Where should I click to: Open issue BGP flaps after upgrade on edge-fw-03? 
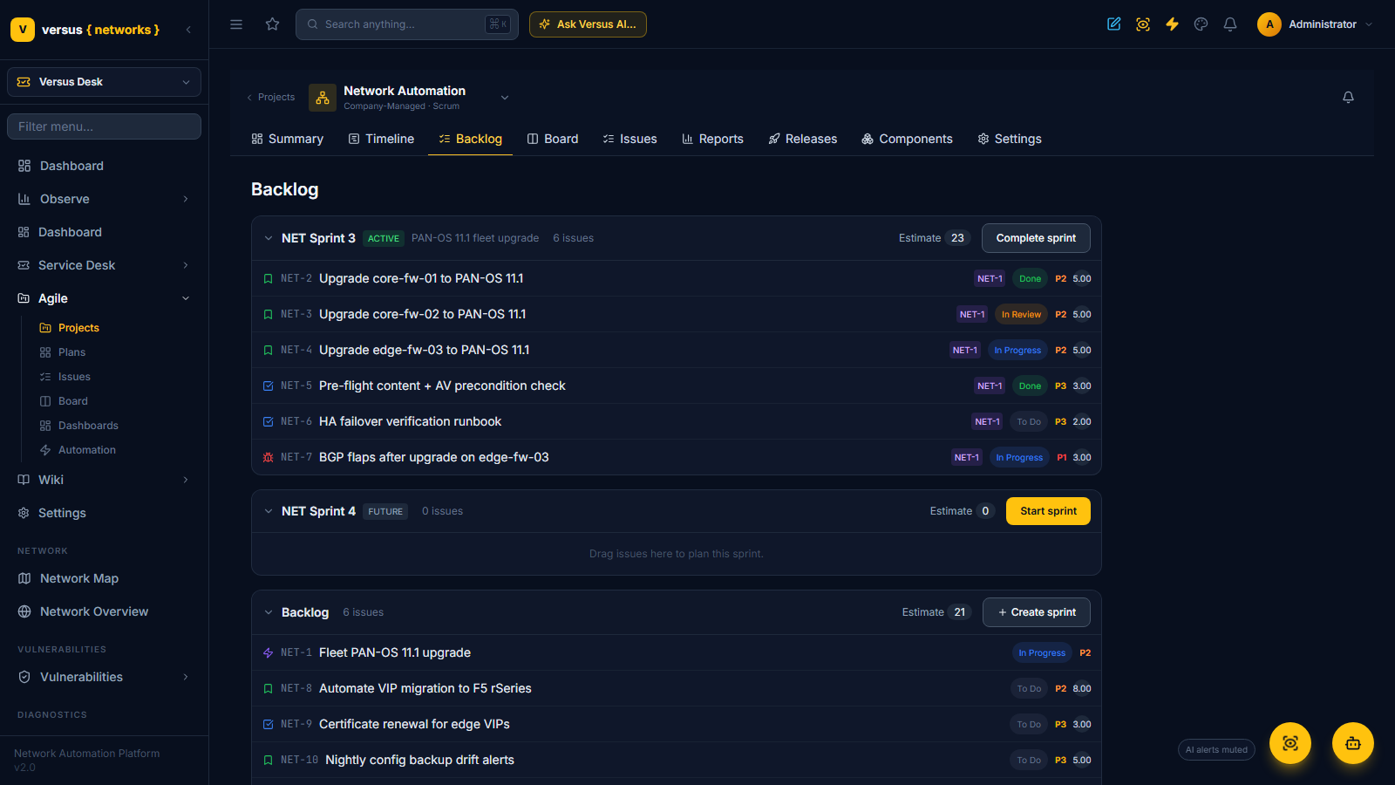coord(434,457)
